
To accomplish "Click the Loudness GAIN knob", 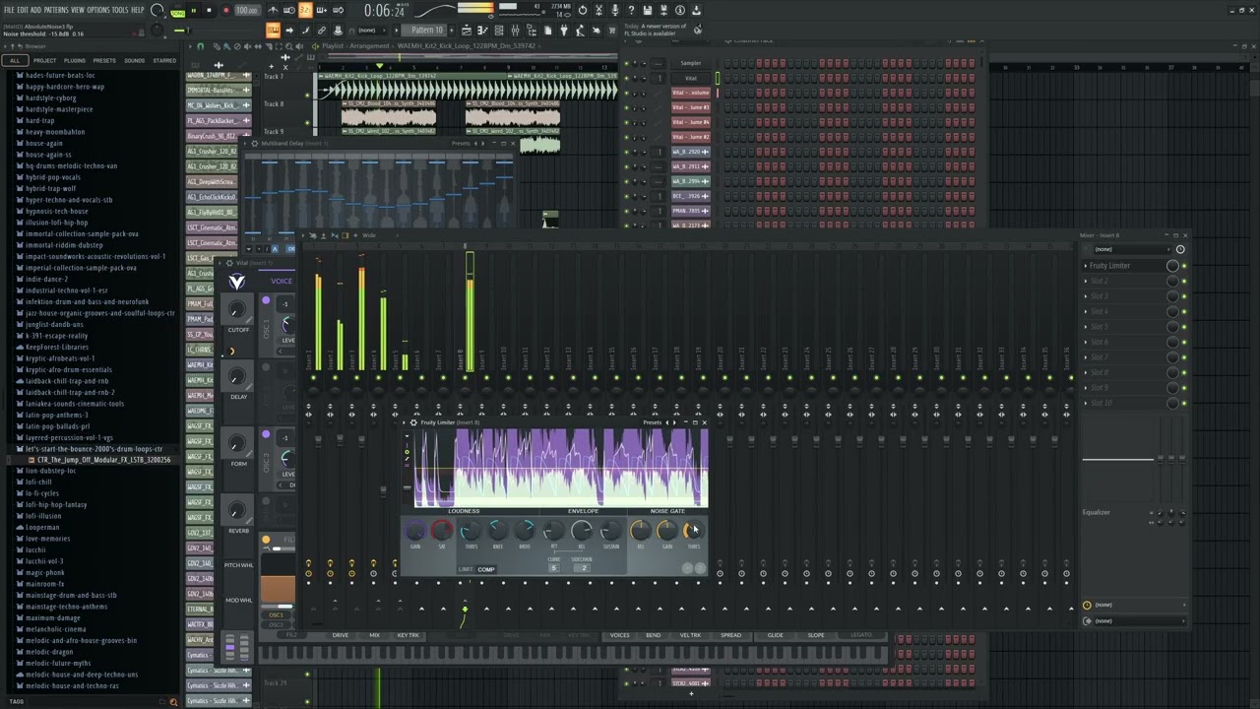I will click(415, 531).
